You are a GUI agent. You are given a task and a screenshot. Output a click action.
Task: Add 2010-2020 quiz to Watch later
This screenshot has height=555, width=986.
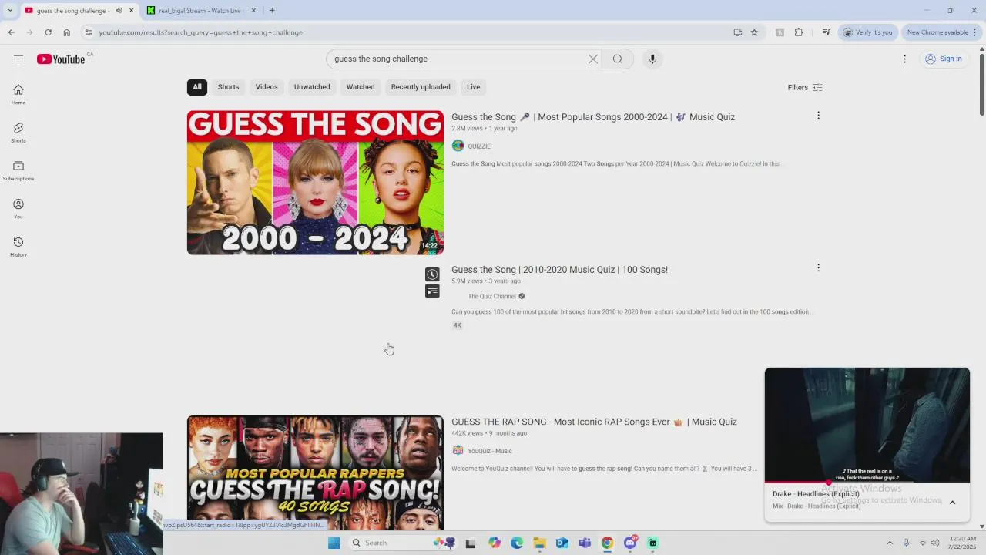[x=432, y=274]
